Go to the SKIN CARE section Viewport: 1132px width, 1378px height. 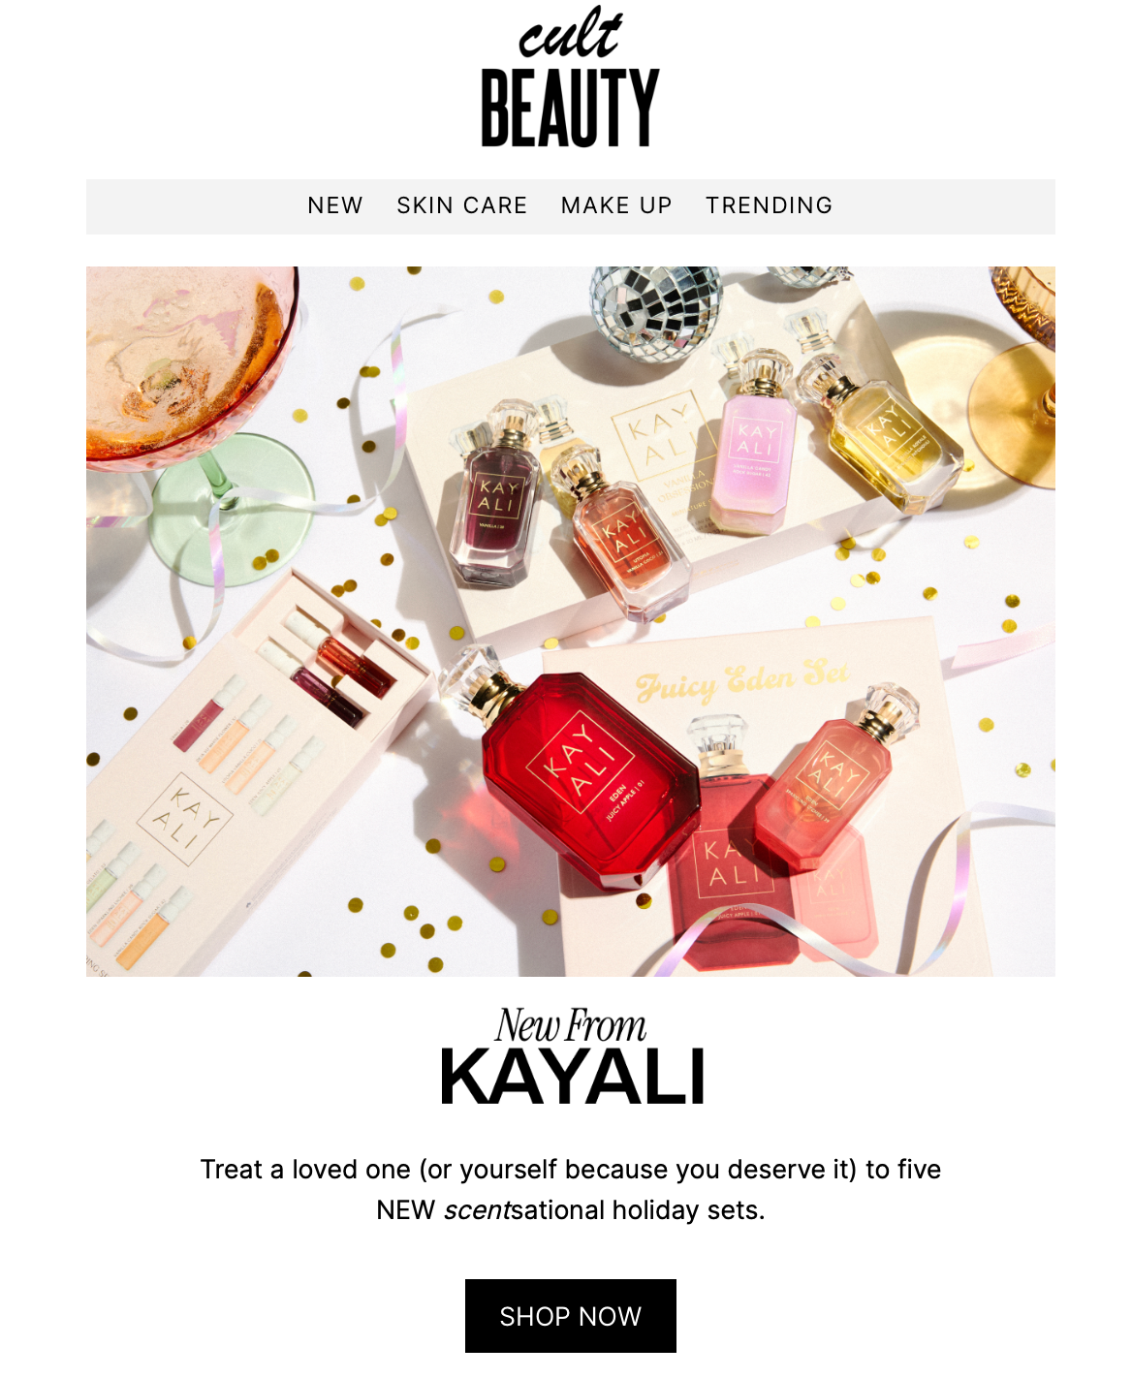click(462, 205)
